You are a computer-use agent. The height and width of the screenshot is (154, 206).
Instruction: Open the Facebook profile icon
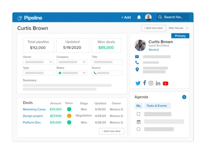coord(145,83)
